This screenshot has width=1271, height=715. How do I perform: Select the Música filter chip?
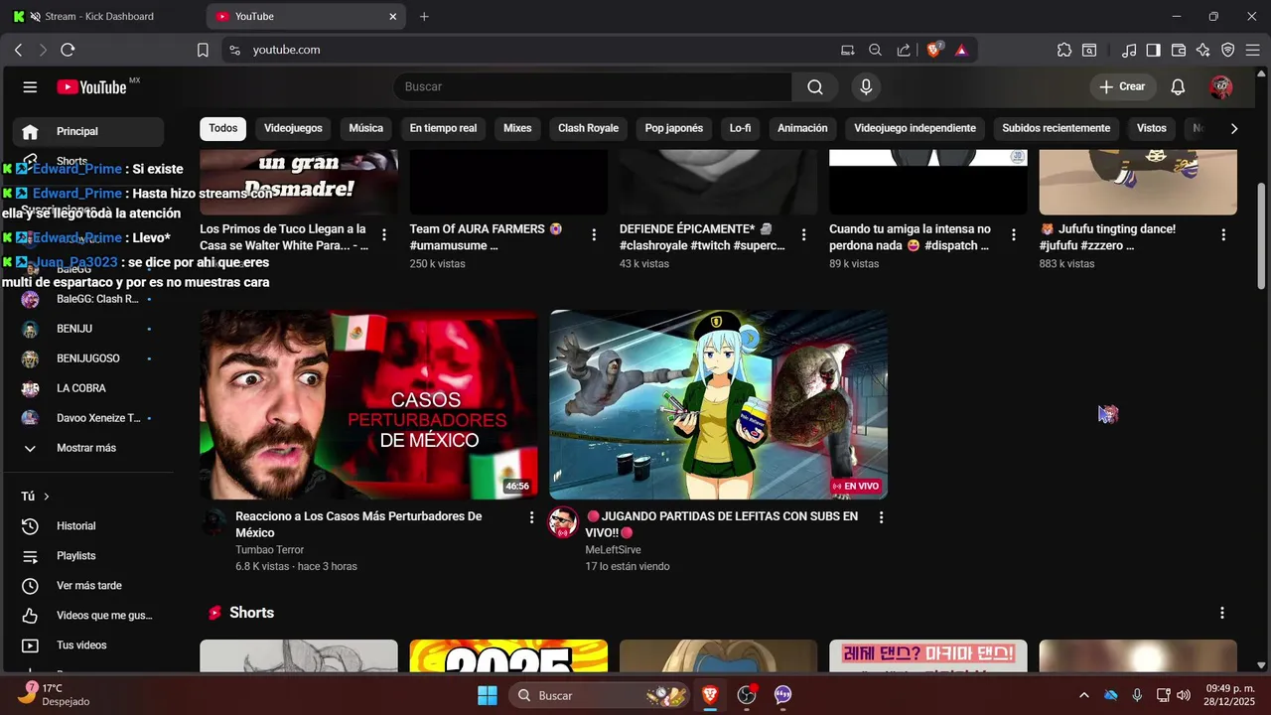pyautogui.click(x=365, y=128)
